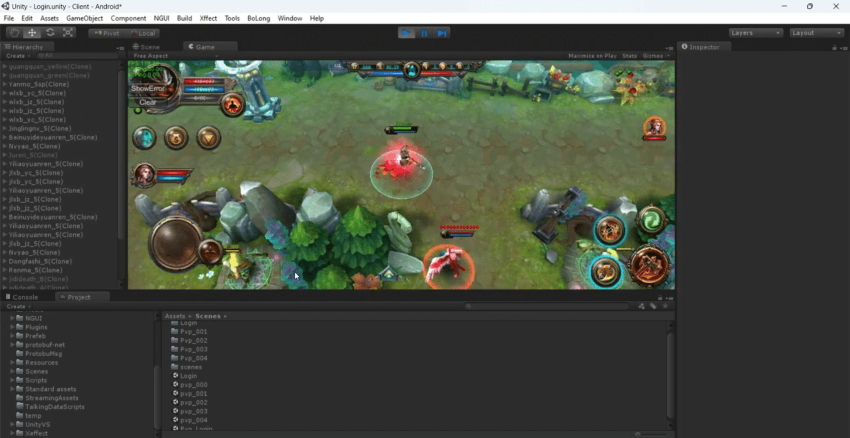Click the gold coin shop icon in game
850x438 pixels.
(x=176, y=138)
